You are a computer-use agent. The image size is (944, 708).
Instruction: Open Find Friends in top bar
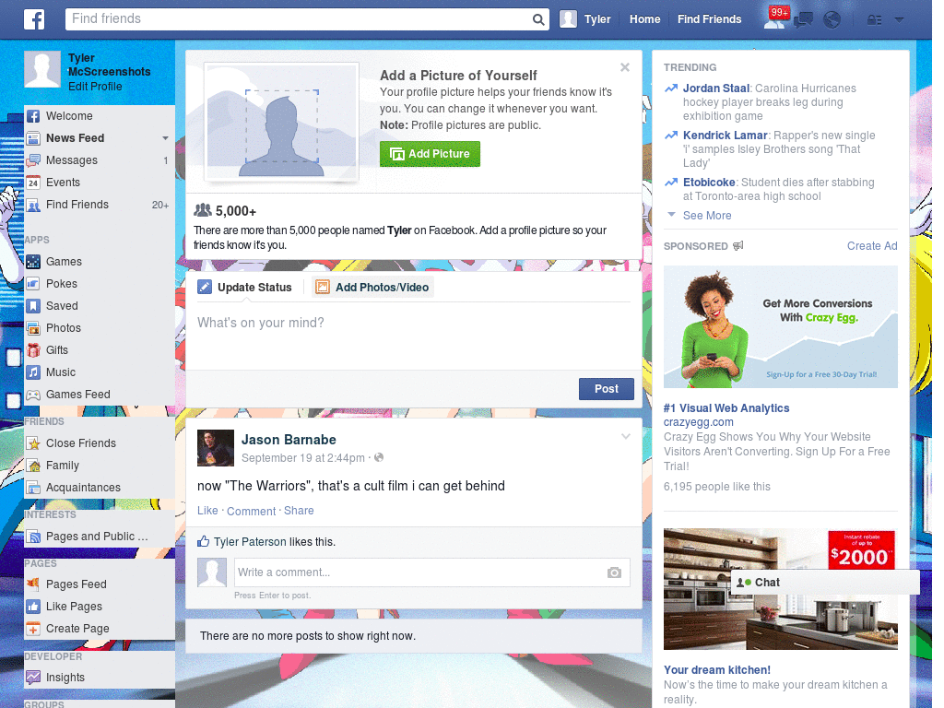click(x=709, y=19)
